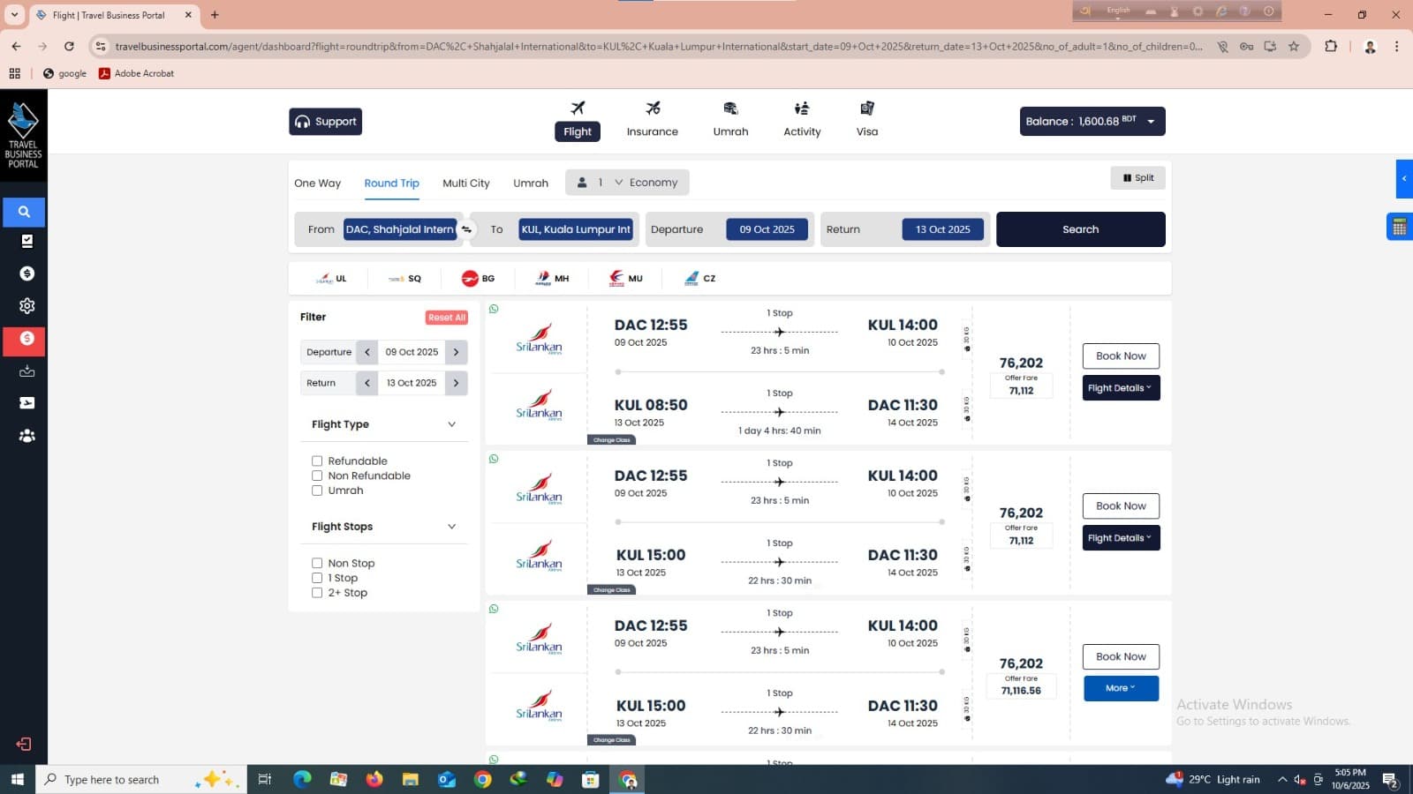Click the Support headset button
Image resolution: width=1413 pixels, height=794 pixels.
click(x=325, y=121)
